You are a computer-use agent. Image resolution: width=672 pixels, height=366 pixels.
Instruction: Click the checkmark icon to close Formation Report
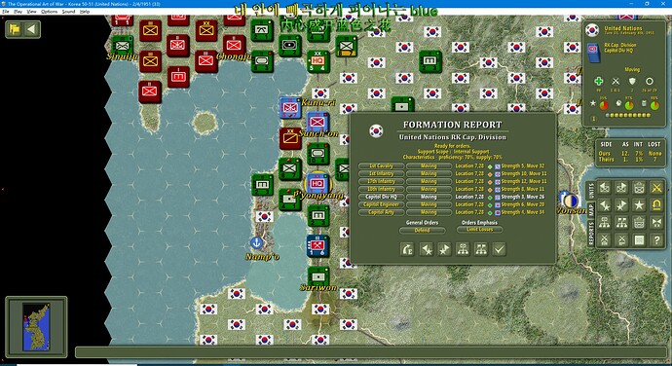click(499, 249)
